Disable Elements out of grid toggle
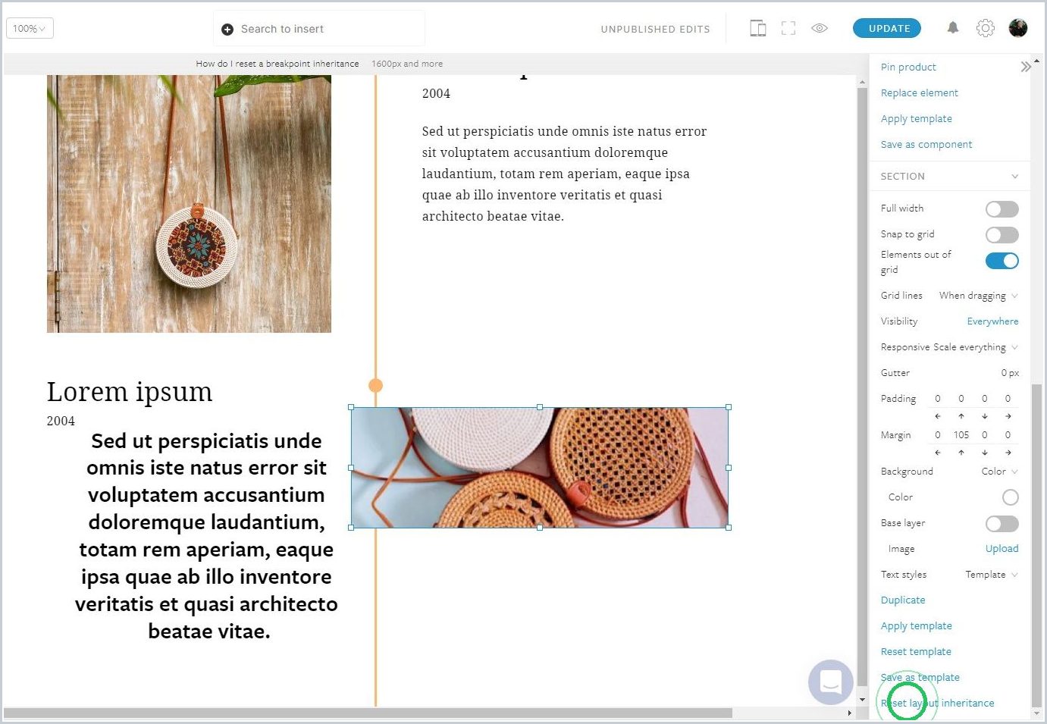Screen dimensions: 1047x724 click(x=1002, y=261)
